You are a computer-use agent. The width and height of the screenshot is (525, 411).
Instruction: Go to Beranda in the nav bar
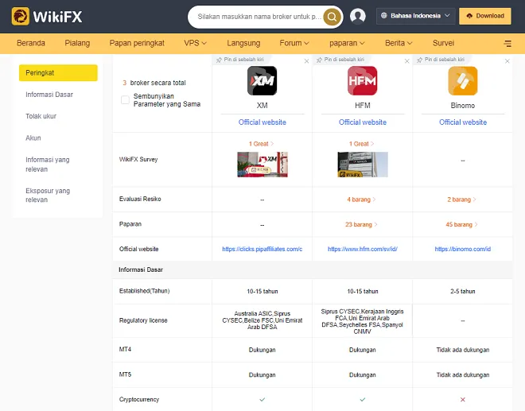pos(31,43)
